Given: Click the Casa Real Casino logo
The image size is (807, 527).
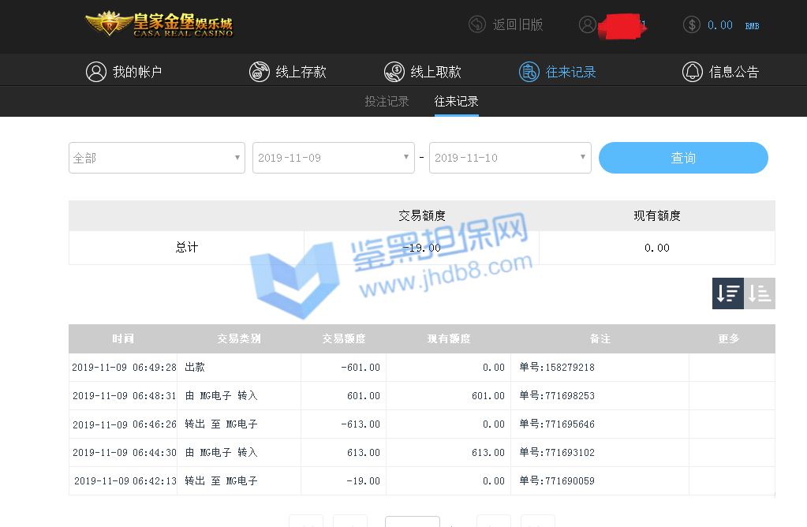Looking at the screenshot, I should coord(159,24).
